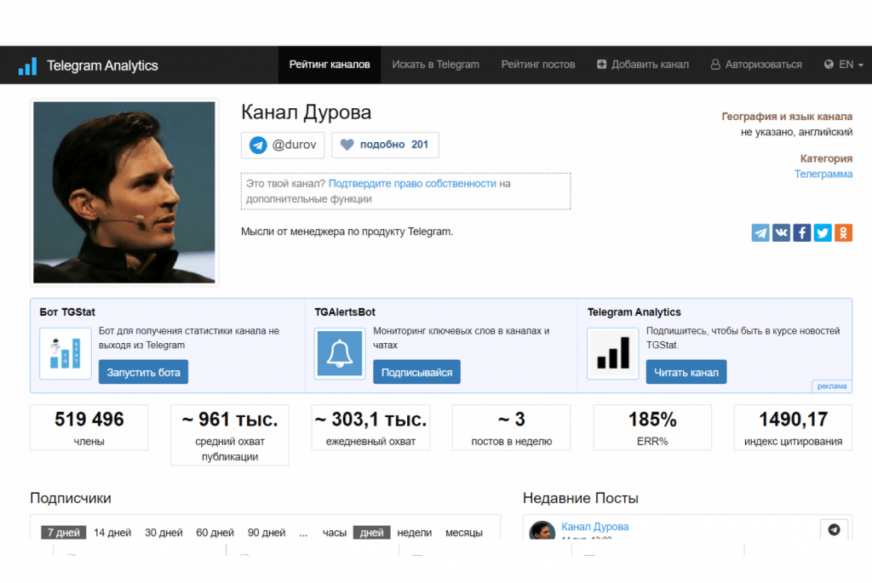Click the small avatar in Недавние Посты
872x583 pixels.
pos(542,530)
